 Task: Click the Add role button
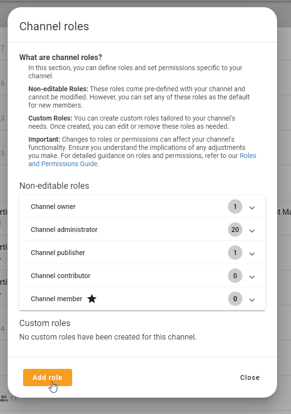[47, 377]
